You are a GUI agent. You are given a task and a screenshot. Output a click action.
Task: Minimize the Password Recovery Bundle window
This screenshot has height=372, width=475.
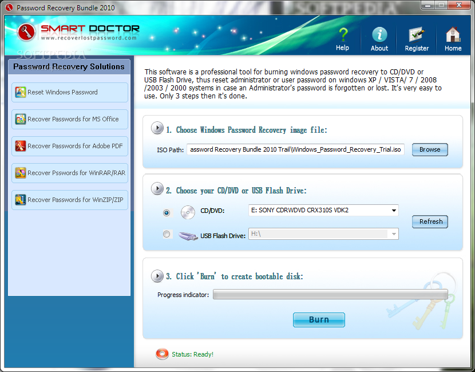click(427, 5)
